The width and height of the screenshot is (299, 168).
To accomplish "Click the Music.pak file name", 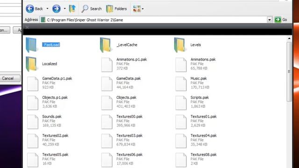I will tap(199, 78).
